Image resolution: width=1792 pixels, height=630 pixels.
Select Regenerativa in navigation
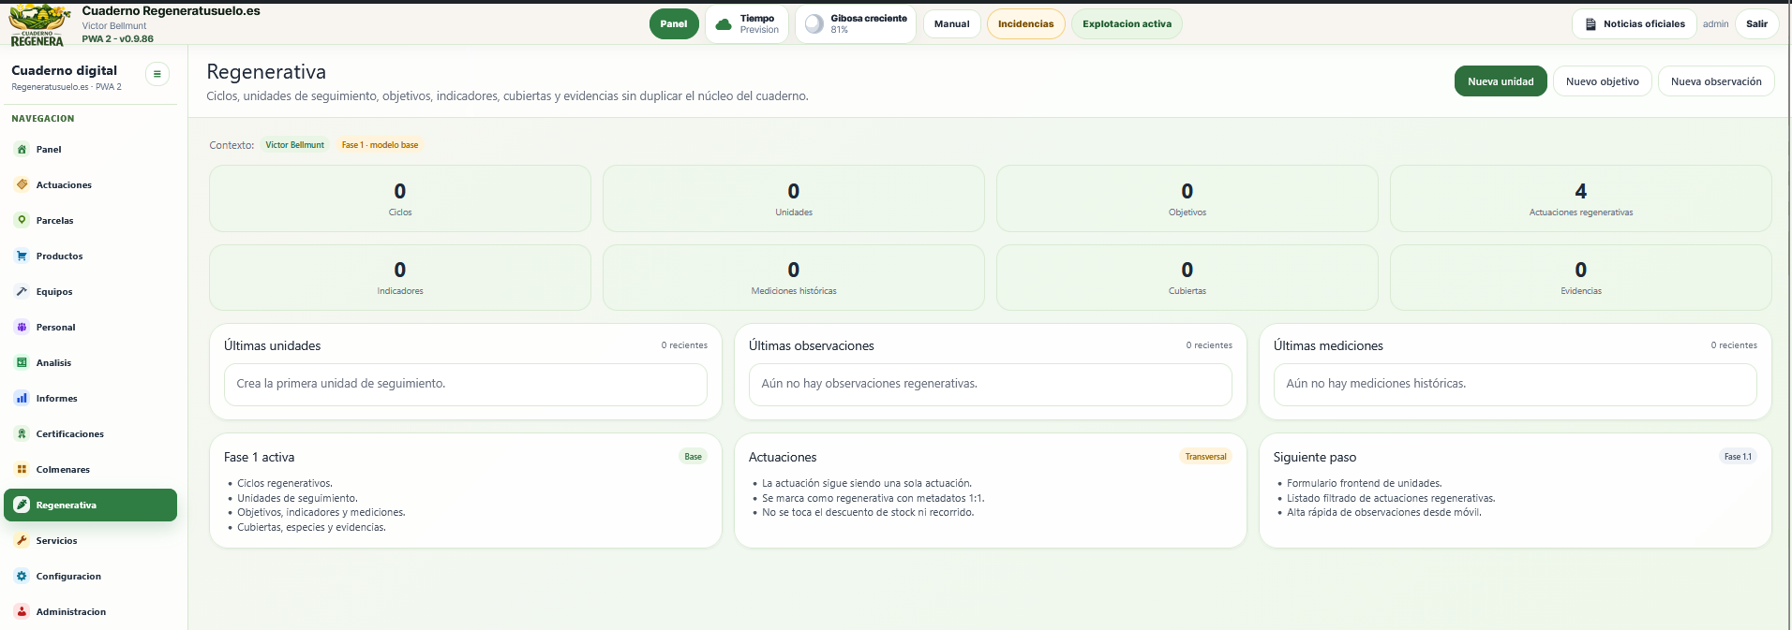point(90,505)
